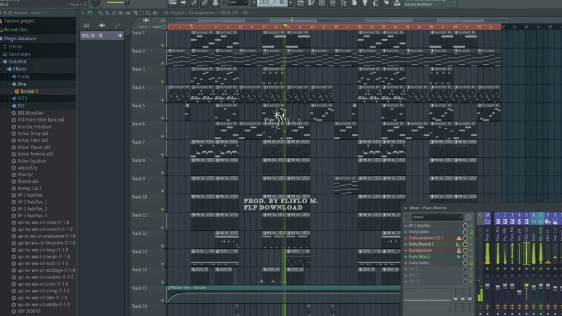
Task: Select the Draw pencil tool in playlist toolbar
Action: tap(100, 13)
